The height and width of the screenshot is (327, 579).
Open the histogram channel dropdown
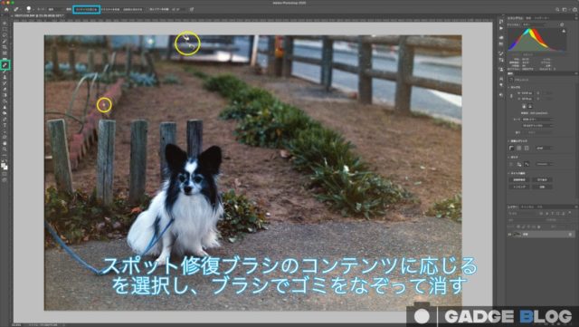click(x=536, y=24)
